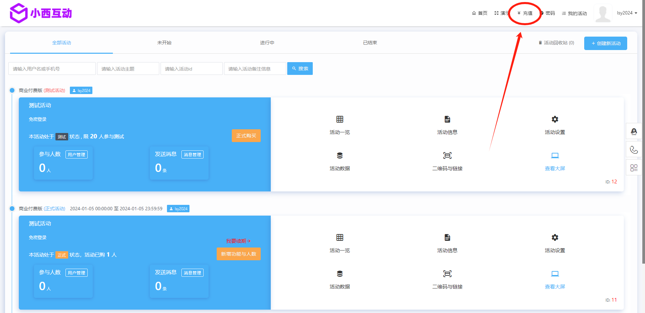Click the 小西互动 logo
Image resolution: width=645 pixels, height=313 pixels.
pyautogui.click(x=41, y=13)
